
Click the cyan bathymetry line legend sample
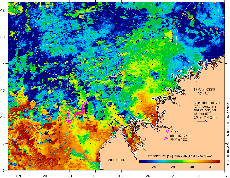[113, 163]
